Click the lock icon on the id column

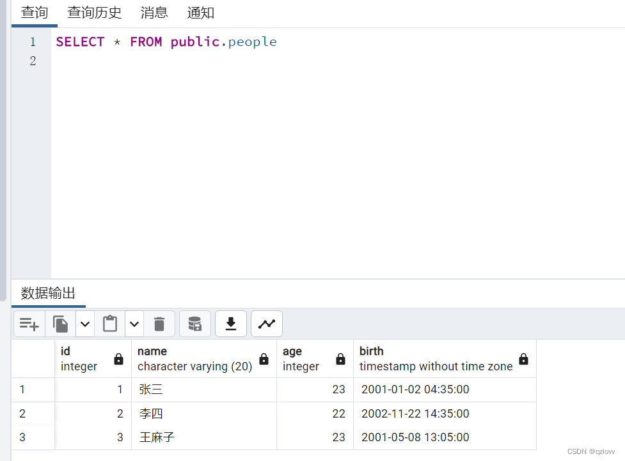click(118, 359)
